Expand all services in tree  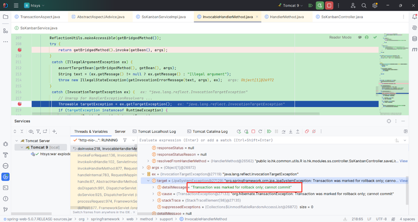pos(15,131)
